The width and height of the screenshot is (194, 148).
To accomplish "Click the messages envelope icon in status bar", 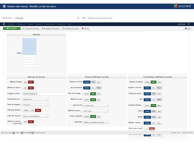I will pos(29,133).
